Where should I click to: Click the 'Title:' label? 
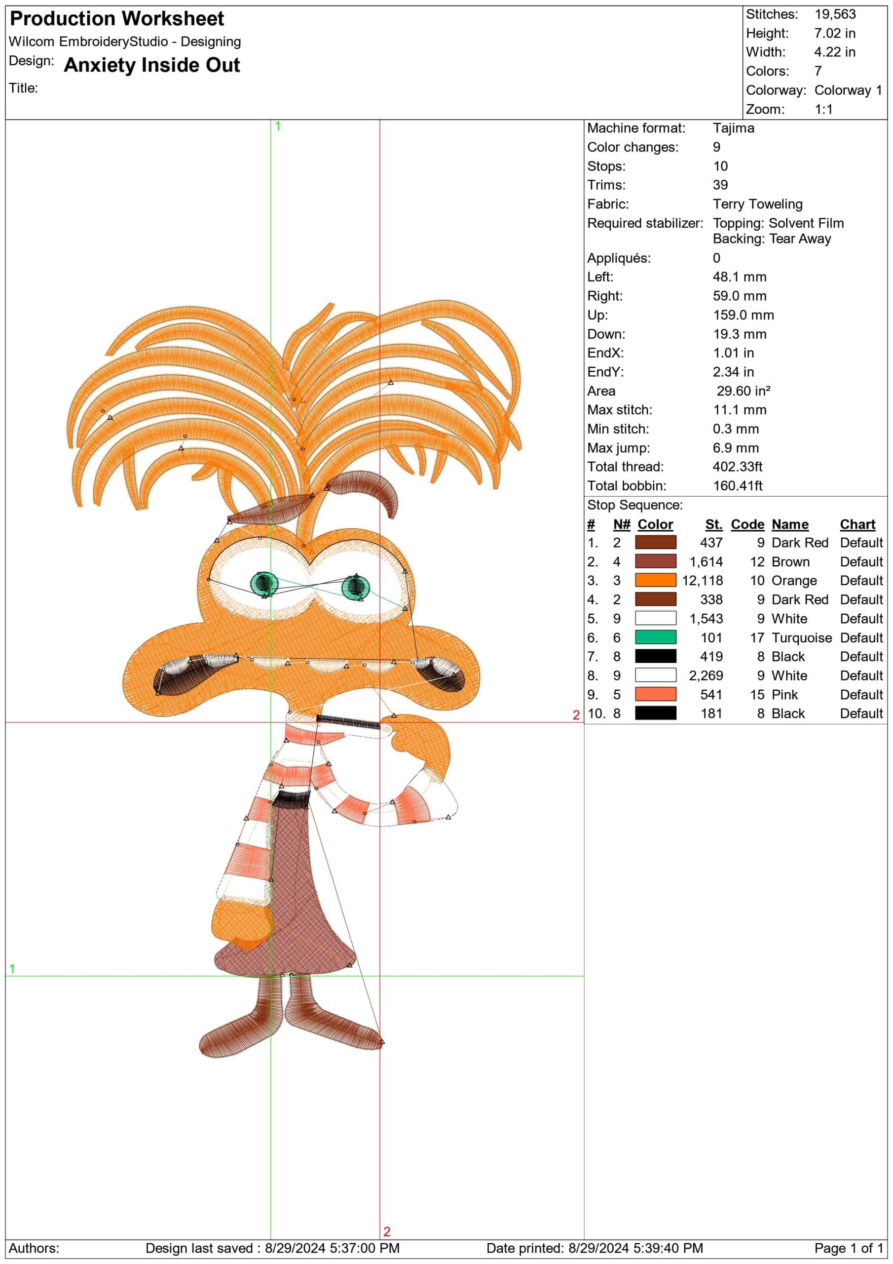(23, 88)
